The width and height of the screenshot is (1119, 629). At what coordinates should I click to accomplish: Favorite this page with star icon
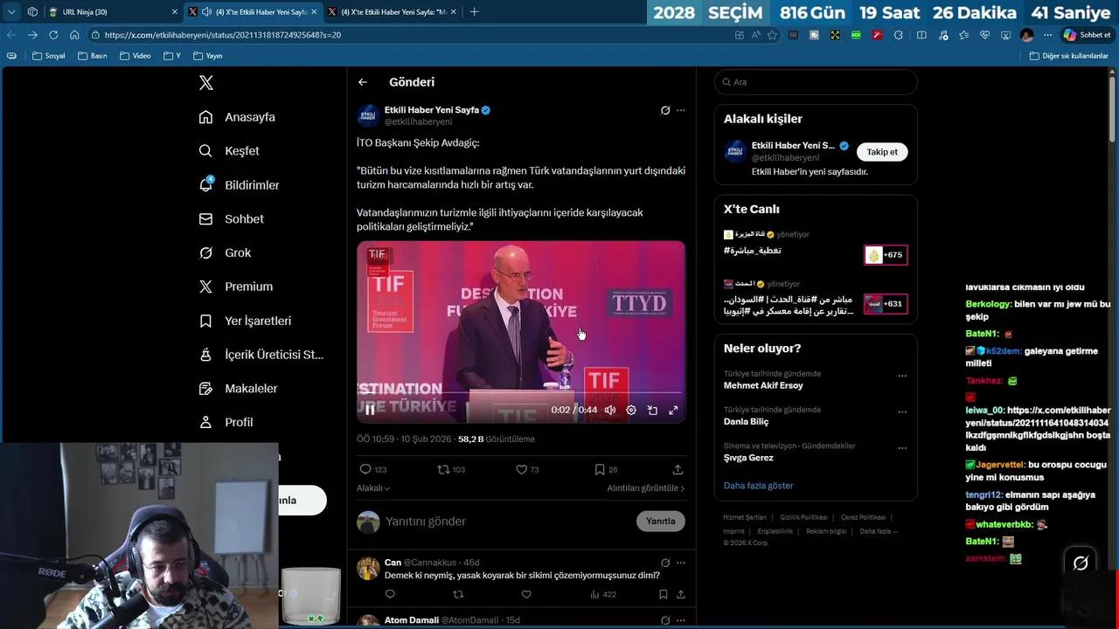(772, 35)
